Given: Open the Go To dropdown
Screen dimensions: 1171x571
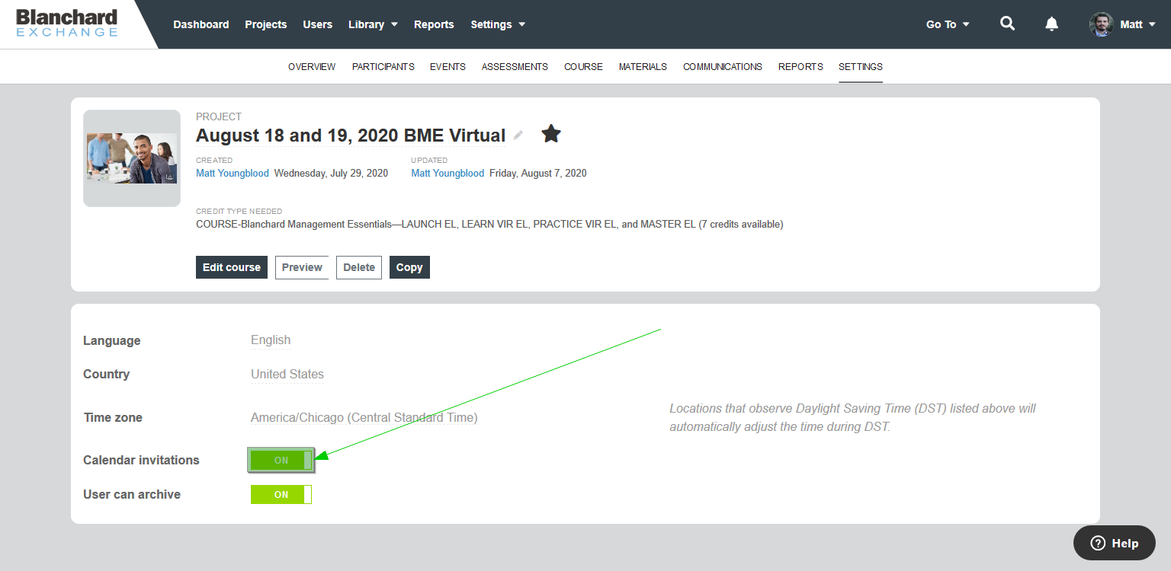Looking at the screenshot, I should [x=948, y=24].
